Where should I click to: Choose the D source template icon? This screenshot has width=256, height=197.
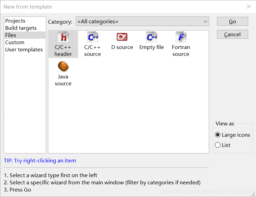122,37
